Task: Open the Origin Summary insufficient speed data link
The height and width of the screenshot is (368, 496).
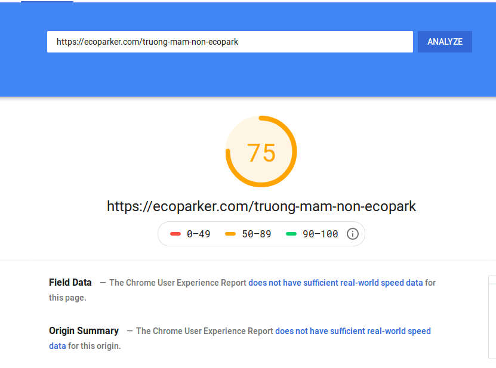Action: 353,331
